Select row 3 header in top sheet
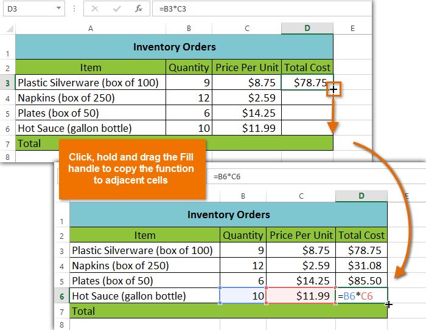 tap(7, 83)
